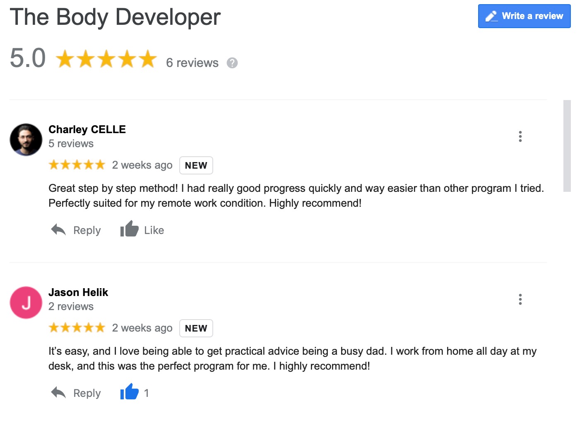Click the help question mark beside 6 reviews

(232, 63)
